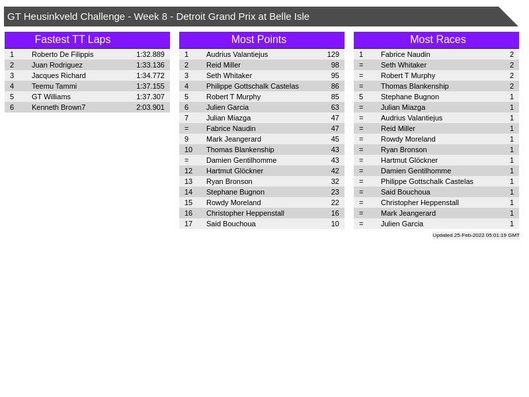Click the Most Races header
Screen dimensions: 529x397
pyautogui.click(x=437, y=40)
